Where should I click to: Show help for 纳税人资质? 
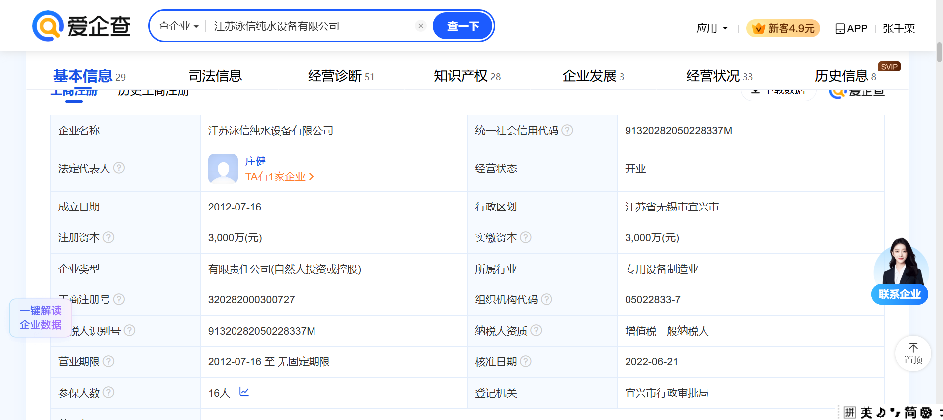click(x=536, y=330)
